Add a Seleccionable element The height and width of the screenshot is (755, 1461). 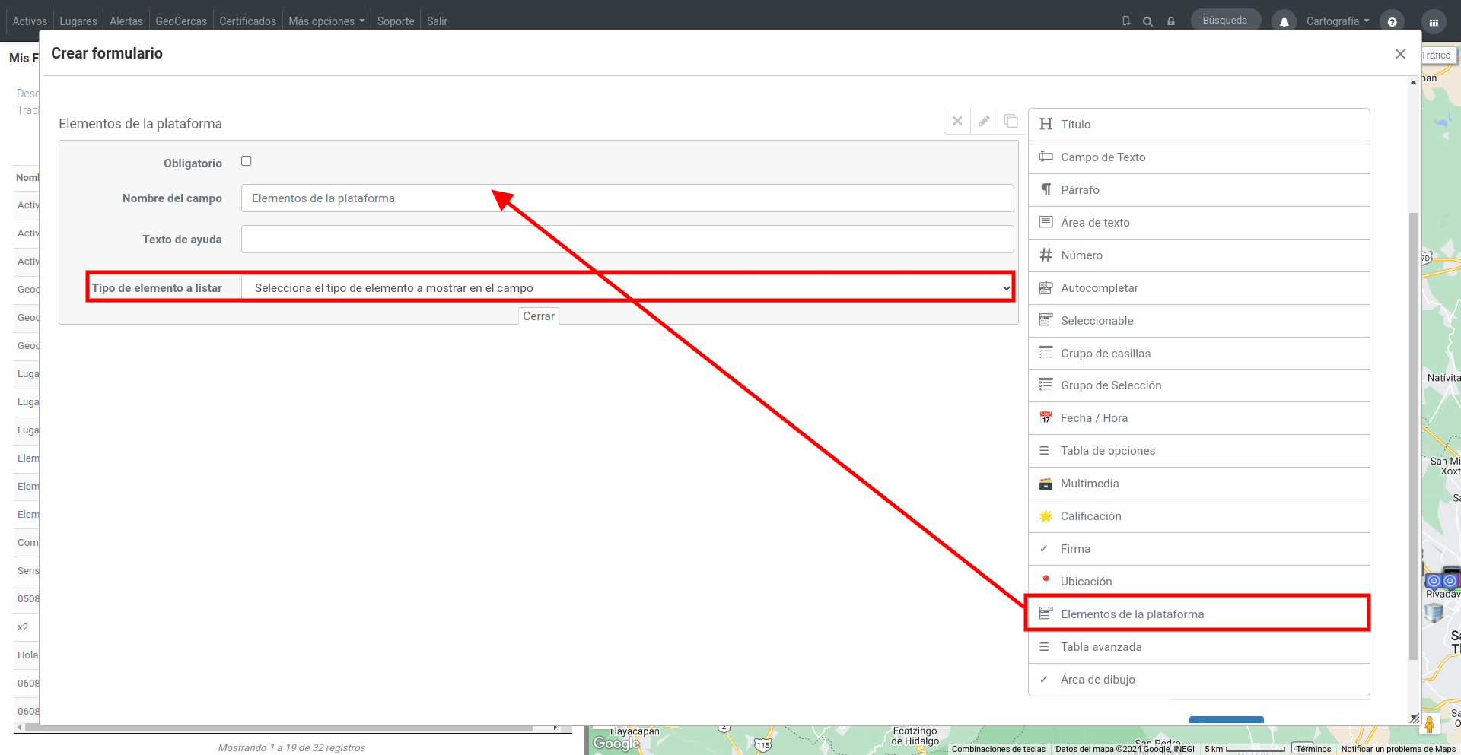[1198, 321]
